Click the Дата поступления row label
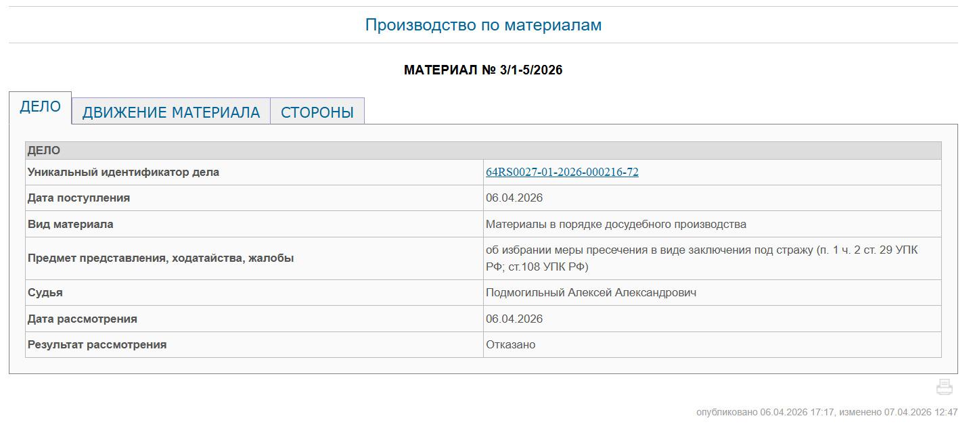Image resolution: width=973 pixels, height=437 pixels. pos(78,198)
